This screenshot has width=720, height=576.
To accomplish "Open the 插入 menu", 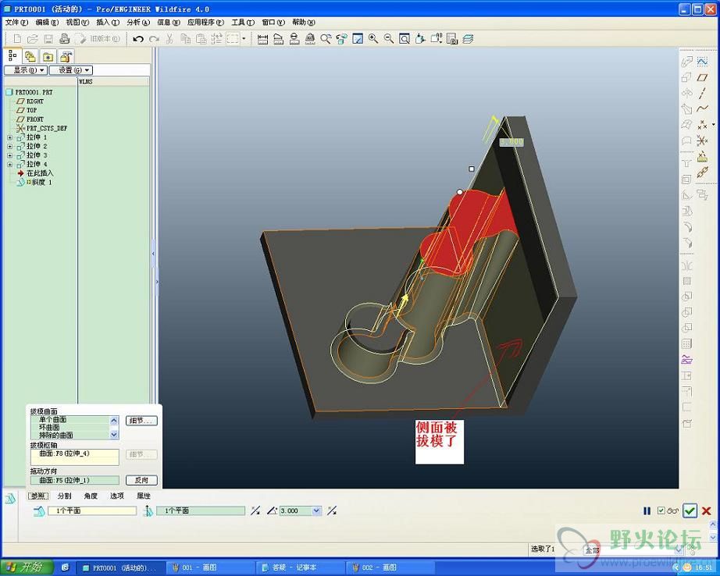I will (108, 22).
